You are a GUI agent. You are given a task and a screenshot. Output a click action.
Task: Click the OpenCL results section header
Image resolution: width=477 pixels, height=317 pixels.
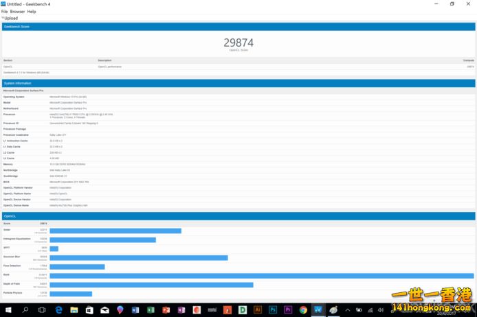238,216
